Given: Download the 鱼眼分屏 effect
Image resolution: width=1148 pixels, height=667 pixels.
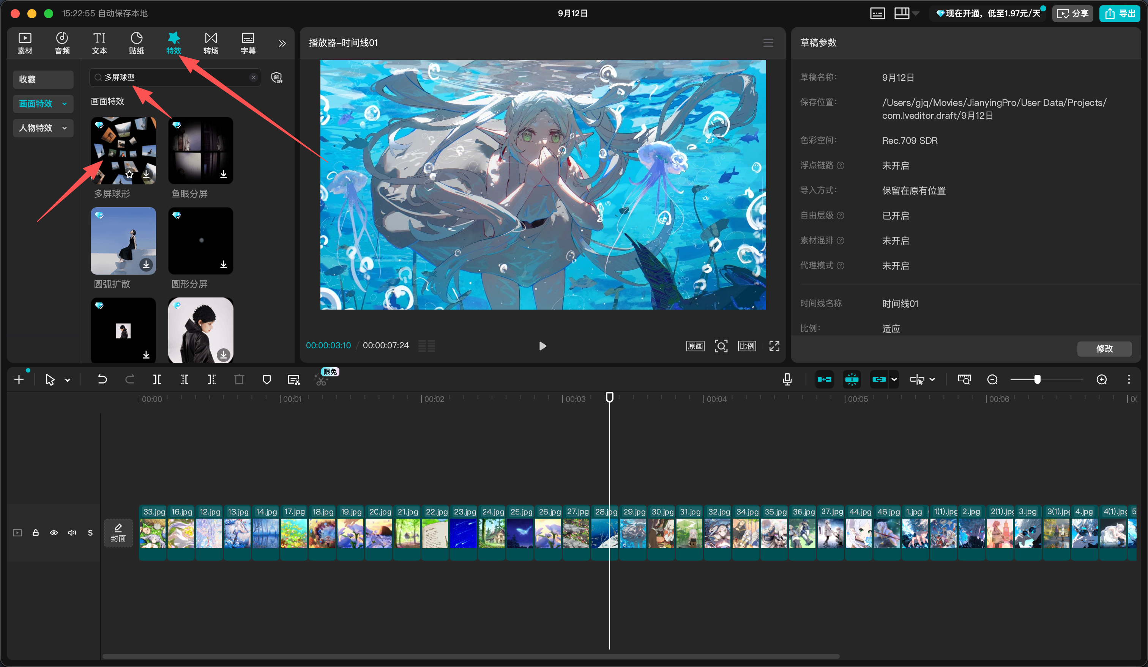Looking at the screenshot, I should pyautogui.click(x=223, y=175).
